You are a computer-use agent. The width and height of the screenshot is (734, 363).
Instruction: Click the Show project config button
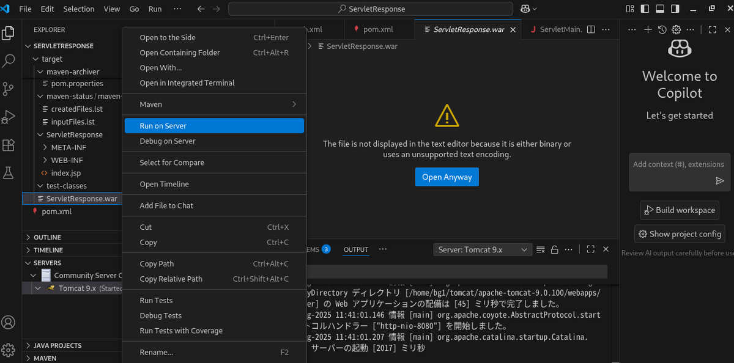(x=680, y=233)
